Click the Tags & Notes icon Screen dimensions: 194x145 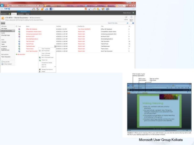(131, 17)
